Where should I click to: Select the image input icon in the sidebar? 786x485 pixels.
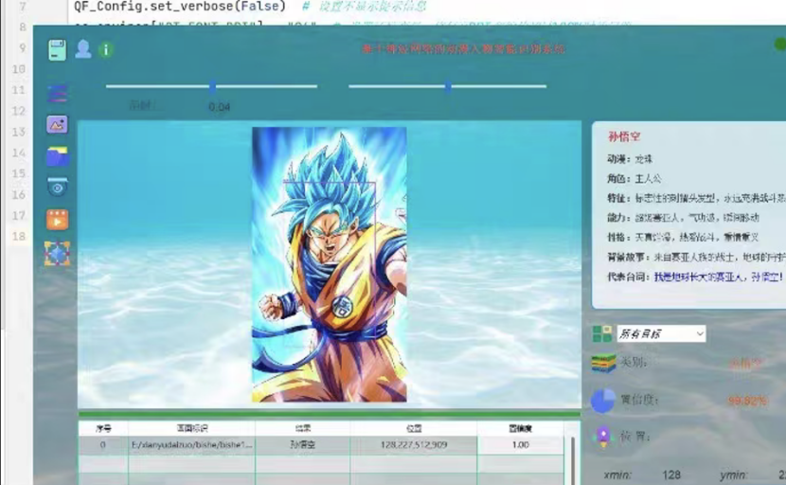(57, 124)
